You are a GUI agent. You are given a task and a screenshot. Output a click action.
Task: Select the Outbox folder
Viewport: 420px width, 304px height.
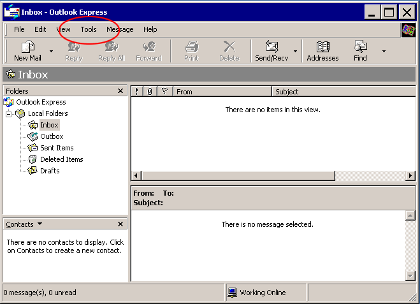pos(51,136)
